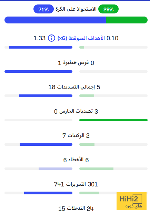Select the blue 71% possession badge
Viewport: 150px width, 214px height.
43,9
